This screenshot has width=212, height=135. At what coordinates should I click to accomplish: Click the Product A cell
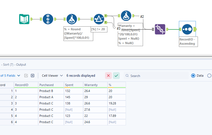pos(51,97)
